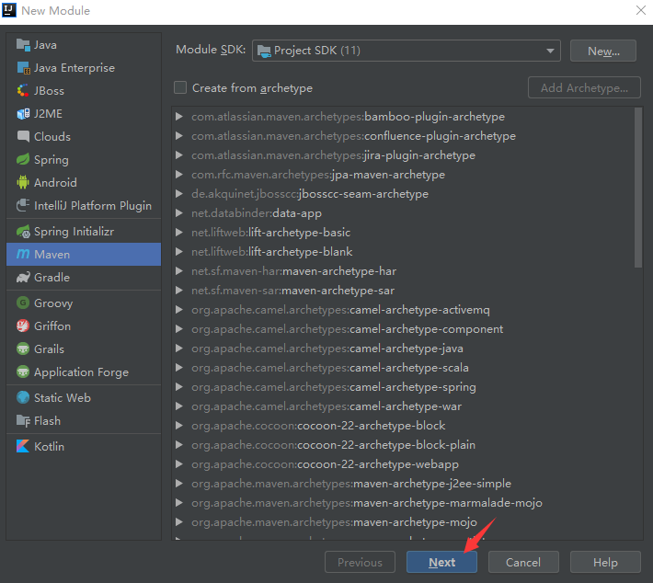This screenshot has width=653, height=583.
Task: Click the Spring leaf icon
Action: (23, 159)
